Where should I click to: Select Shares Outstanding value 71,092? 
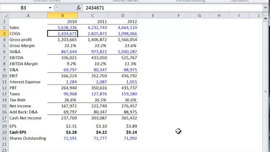tap(123, 138)
